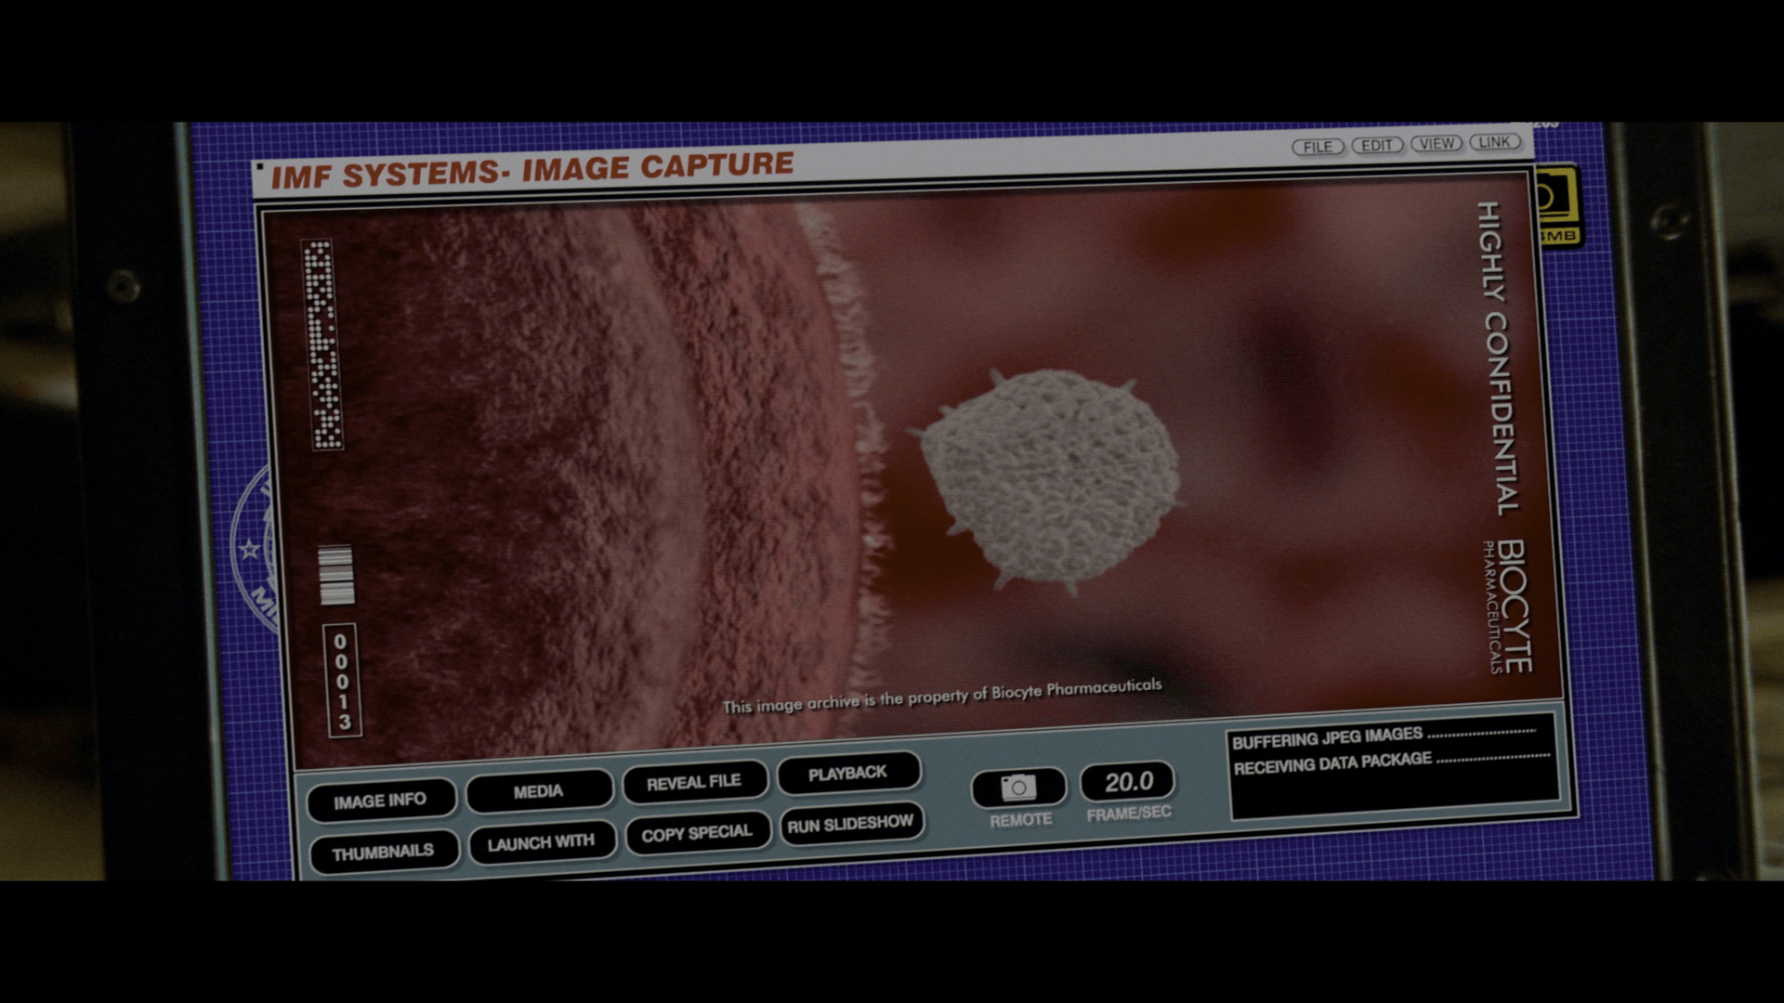The width and height of the screenshot is (1784, 1003).
Task: Click the yellow storage MB icon
Action: (x=1558, y=206)
